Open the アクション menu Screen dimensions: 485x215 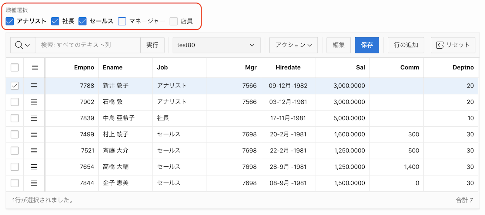[293, 45]
